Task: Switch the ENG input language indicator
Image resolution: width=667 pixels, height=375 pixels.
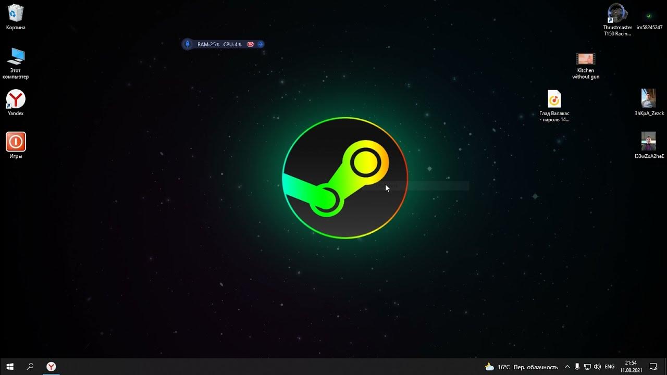Action: point(610,367)
